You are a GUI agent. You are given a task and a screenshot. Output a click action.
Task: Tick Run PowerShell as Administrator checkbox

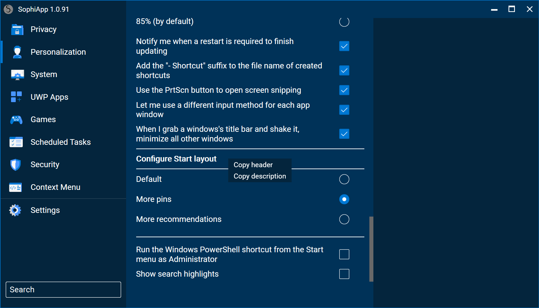tap(344, 254)
